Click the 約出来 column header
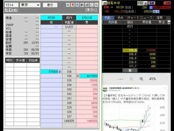This screenshot has height=131, width=174. point(33,60)
